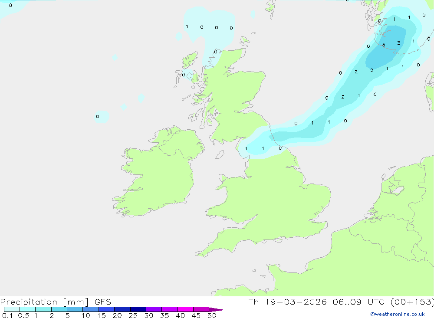Pick the 15–20 mm blue legend swatch
Viewport: 434px width, 318px height.
(107, 309)
